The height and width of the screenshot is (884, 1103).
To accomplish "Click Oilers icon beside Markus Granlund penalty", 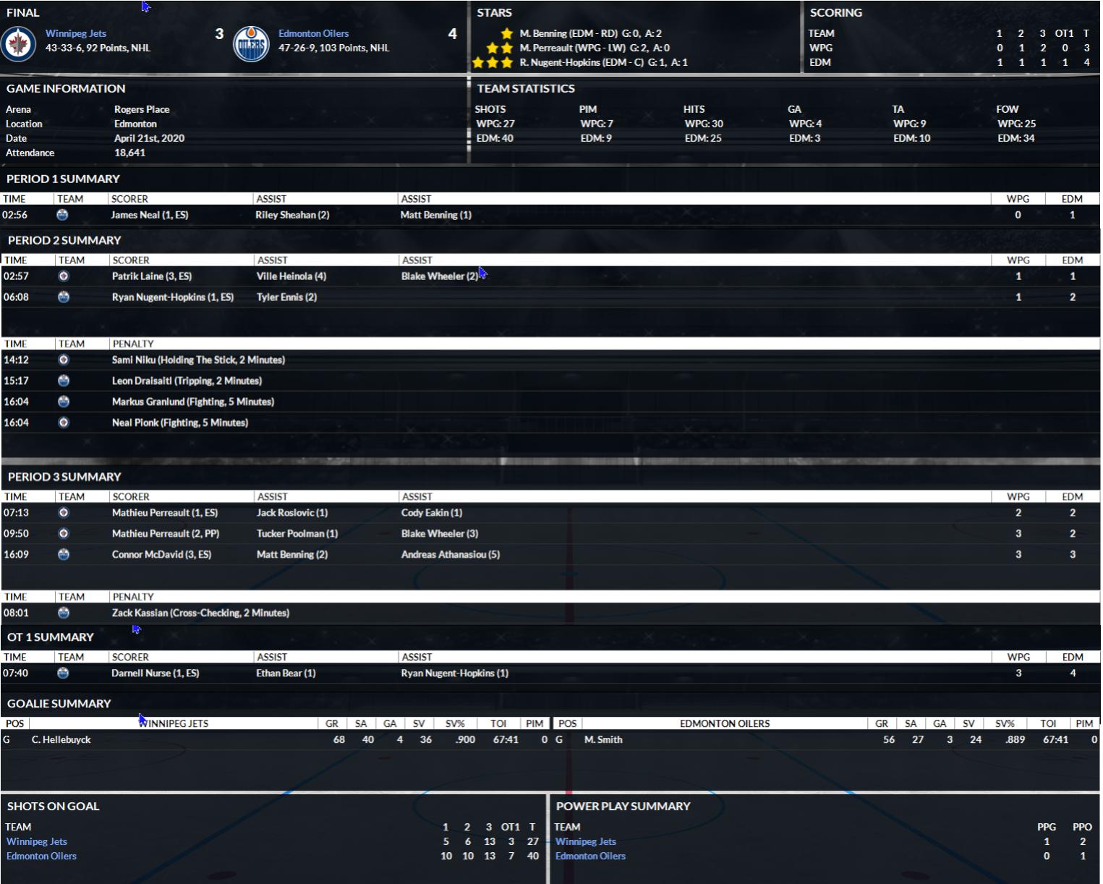I will pos(64,402).
